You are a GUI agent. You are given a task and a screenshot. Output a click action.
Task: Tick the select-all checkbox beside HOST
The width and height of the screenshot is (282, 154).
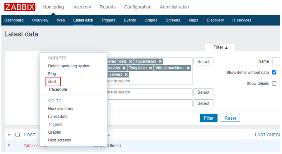tap(18, 135)
